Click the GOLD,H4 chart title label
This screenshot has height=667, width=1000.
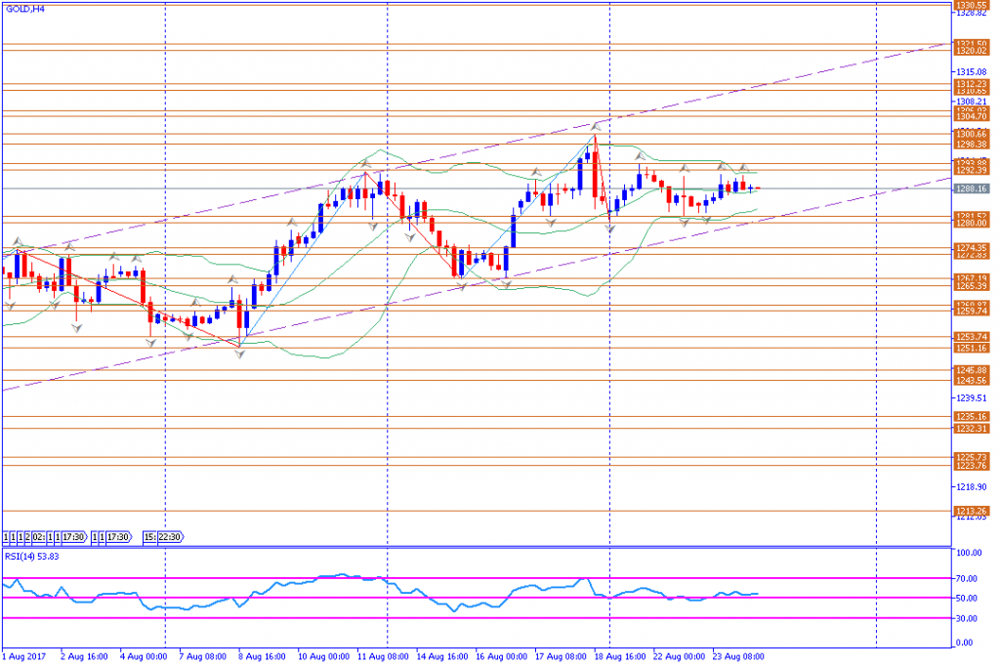(24, 9)
